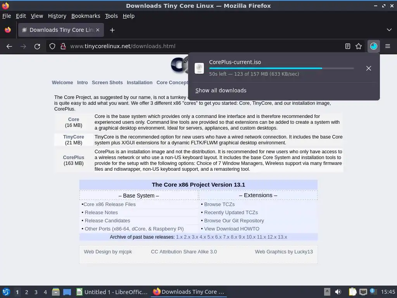
Task: Click the show desktop taskbar icon
Action: point(67,292)
